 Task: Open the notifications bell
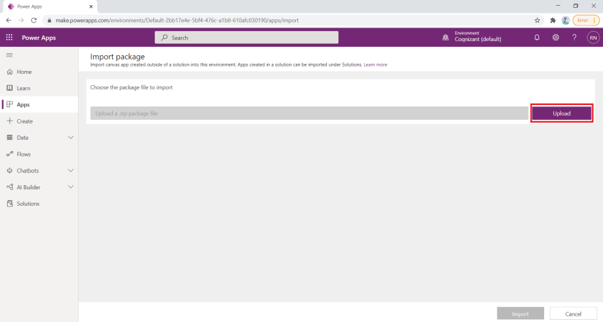pos(537,38)
